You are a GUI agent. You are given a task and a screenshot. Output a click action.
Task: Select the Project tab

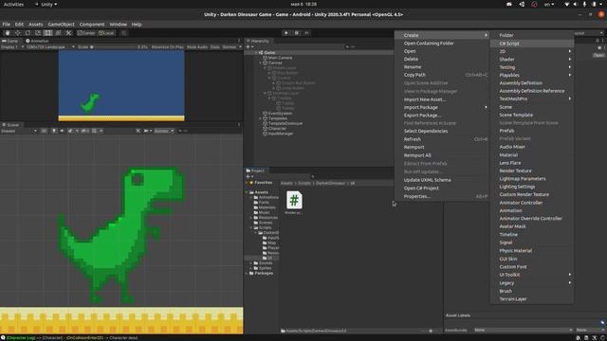click(255, 170)
